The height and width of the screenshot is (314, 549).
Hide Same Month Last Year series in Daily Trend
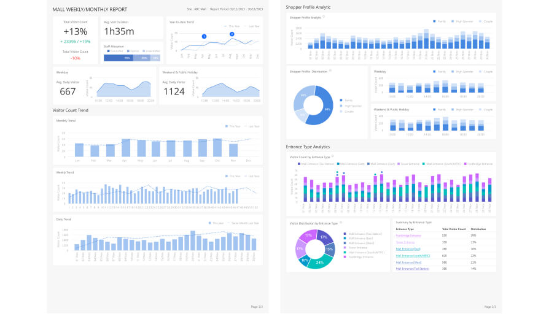coord(243,223)
